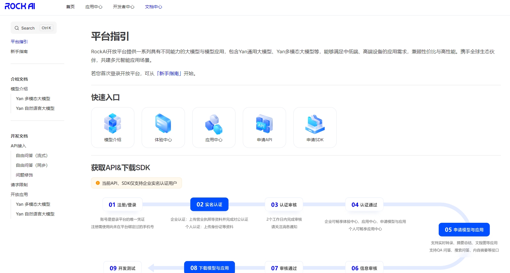This screenshot has height=273, width=510.
Task: Click the Ctrl K shortcut badge
Action: tap(47, 28)
